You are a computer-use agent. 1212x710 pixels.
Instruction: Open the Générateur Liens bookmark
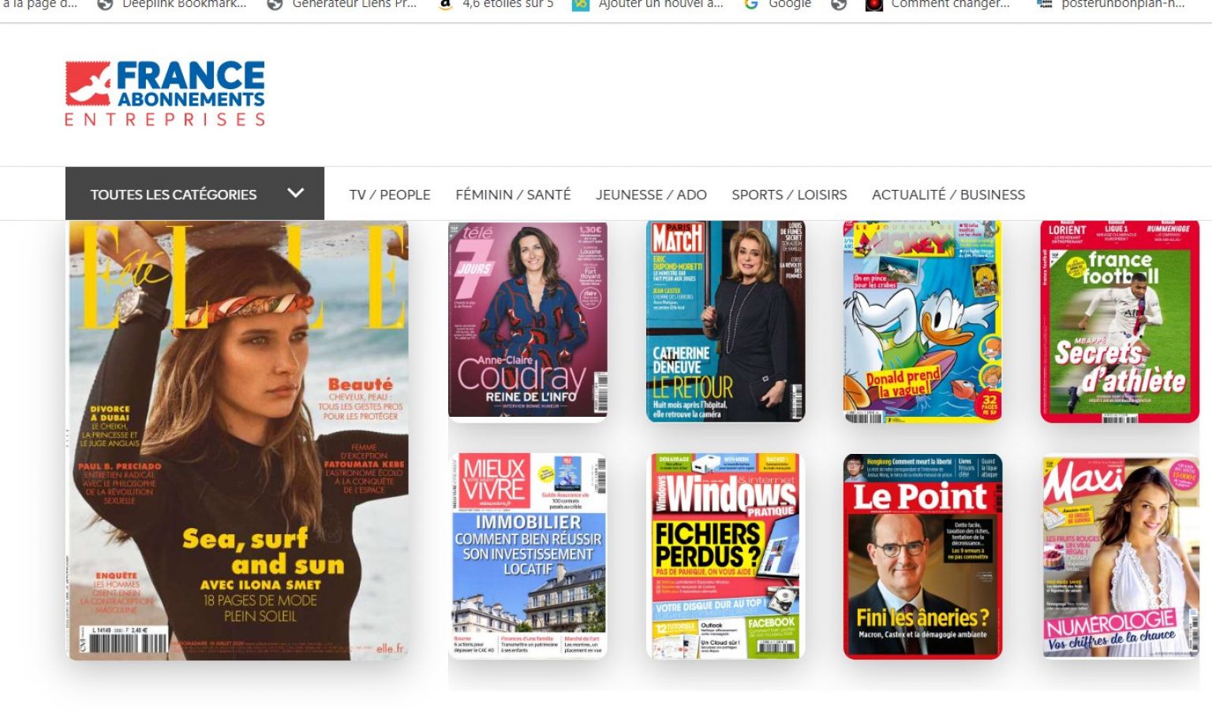click(342, 5)
